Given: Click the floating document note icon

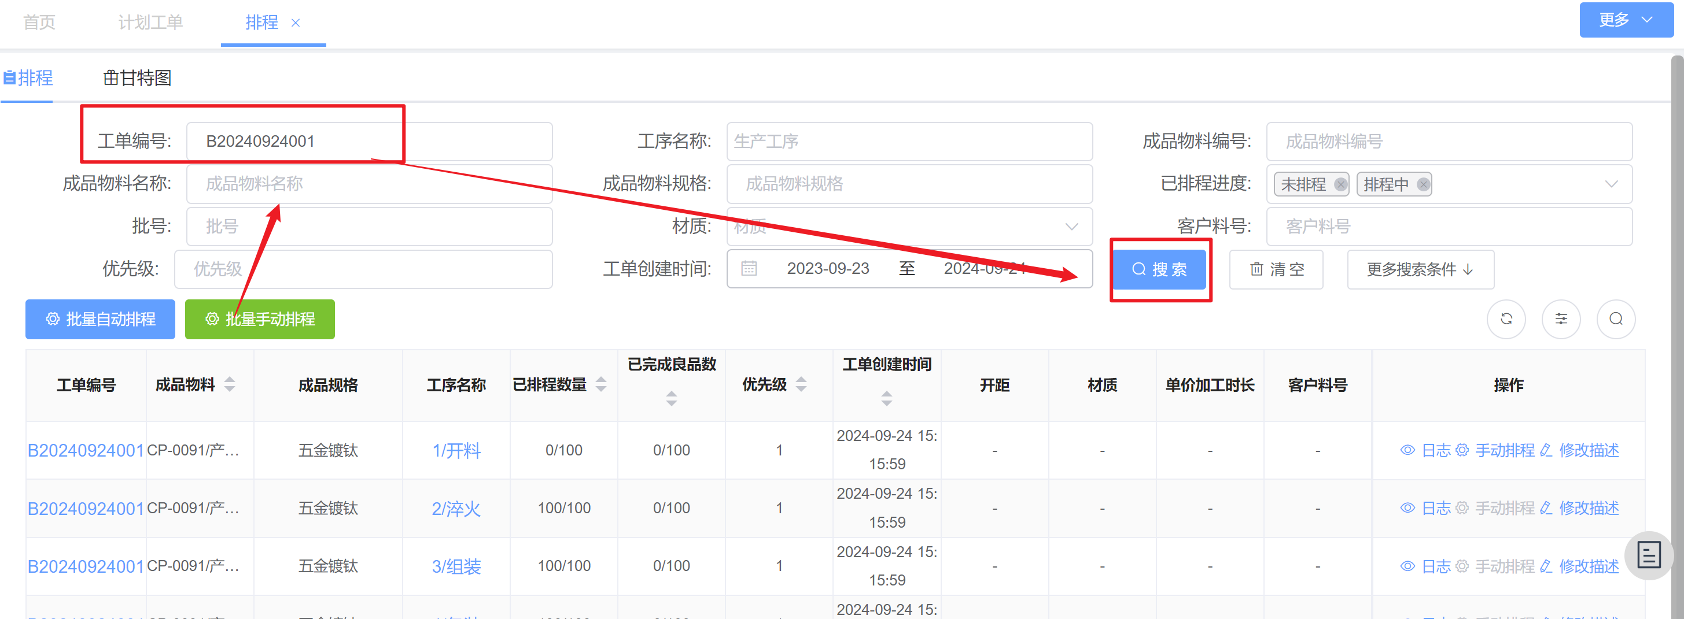Looking at the screenshot, I should click(1648, 555).
